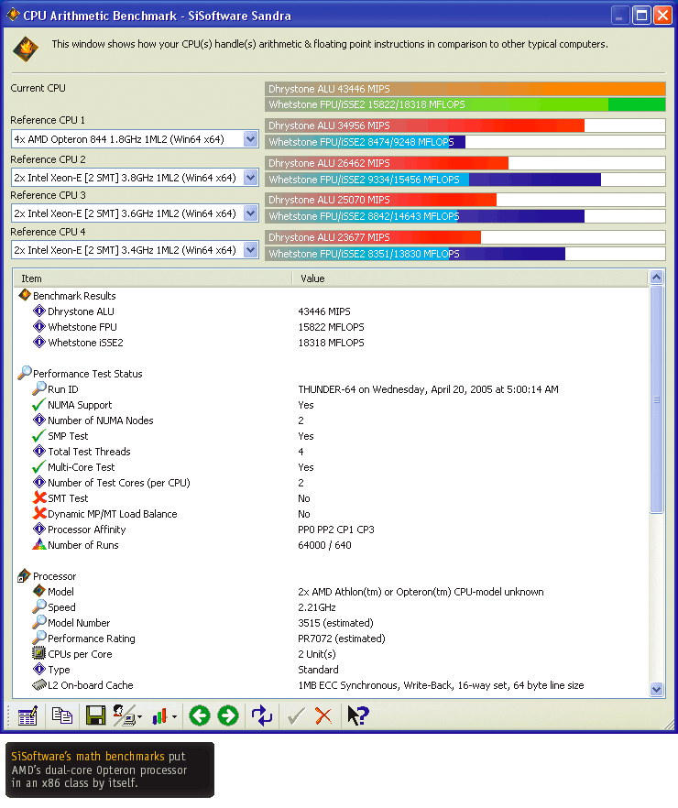Click the red X beside SMT Test
The image size is (678, 808).
[39, 497]
